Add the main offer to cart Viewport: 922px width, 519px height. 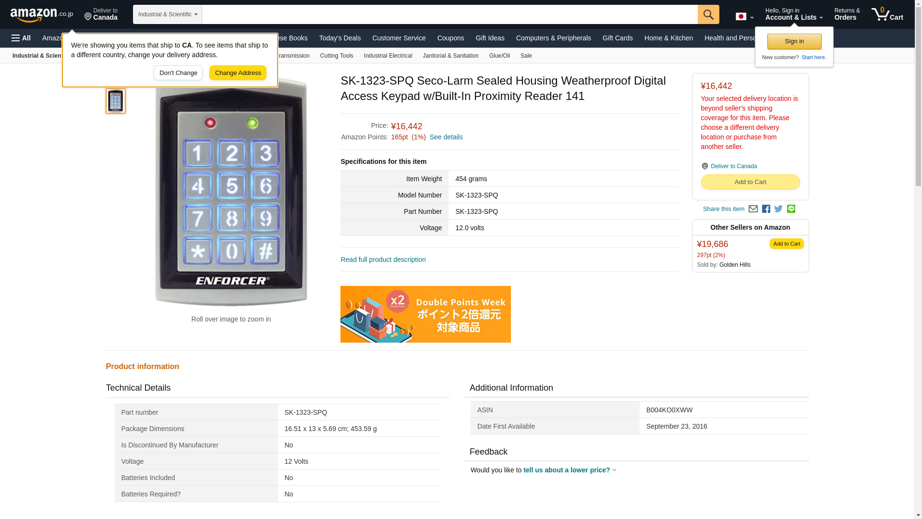point(750,182)
